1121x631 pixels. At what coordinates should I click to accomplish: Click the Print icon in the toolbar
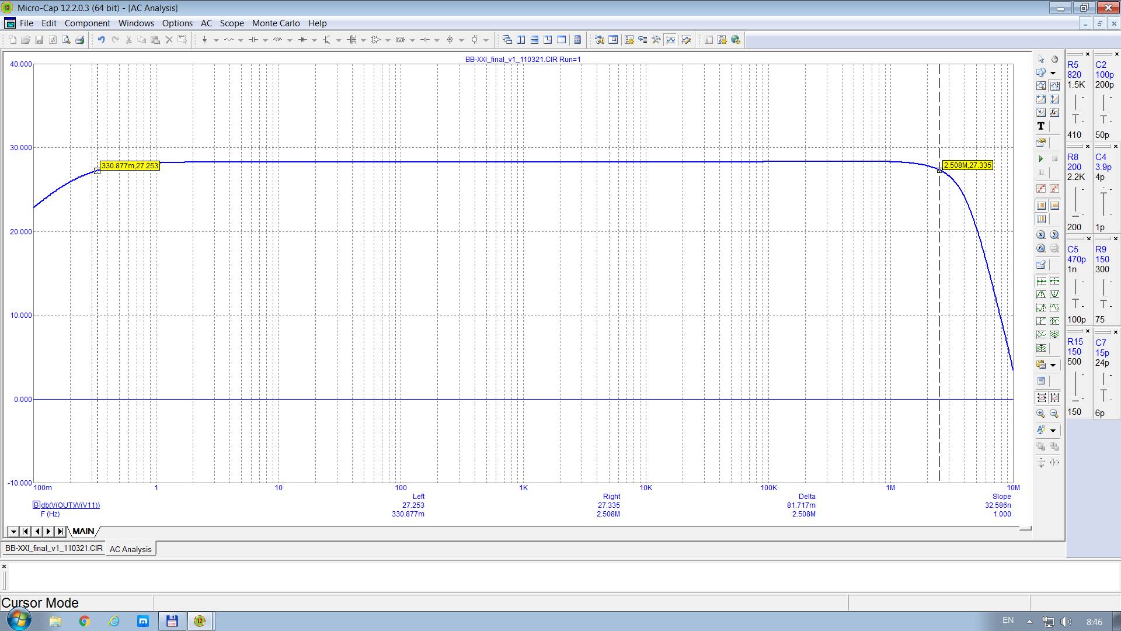80,40
